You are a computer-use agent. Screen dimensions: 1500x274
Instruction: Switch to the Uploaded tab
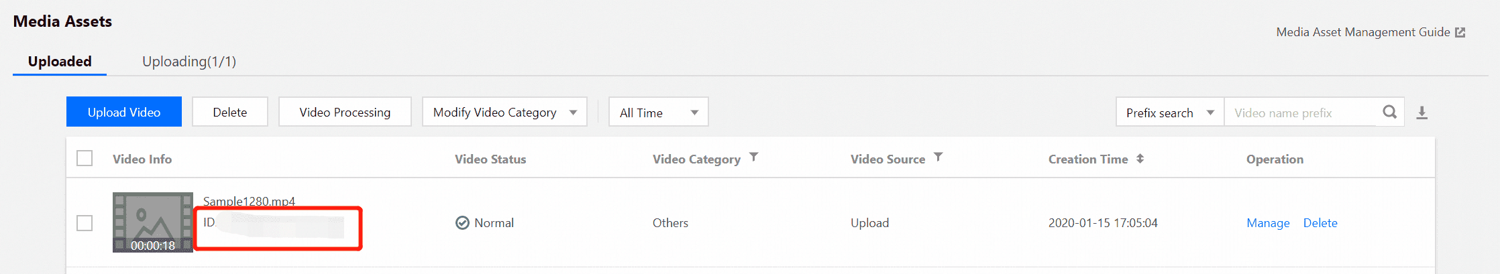click(x=60, y=62)
